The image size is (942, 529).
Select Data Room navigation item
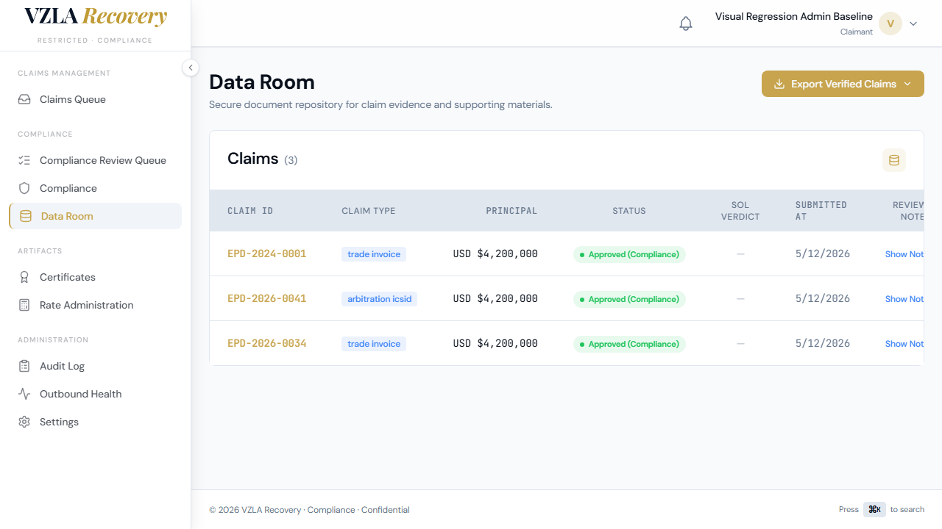(x=95, y=216)
